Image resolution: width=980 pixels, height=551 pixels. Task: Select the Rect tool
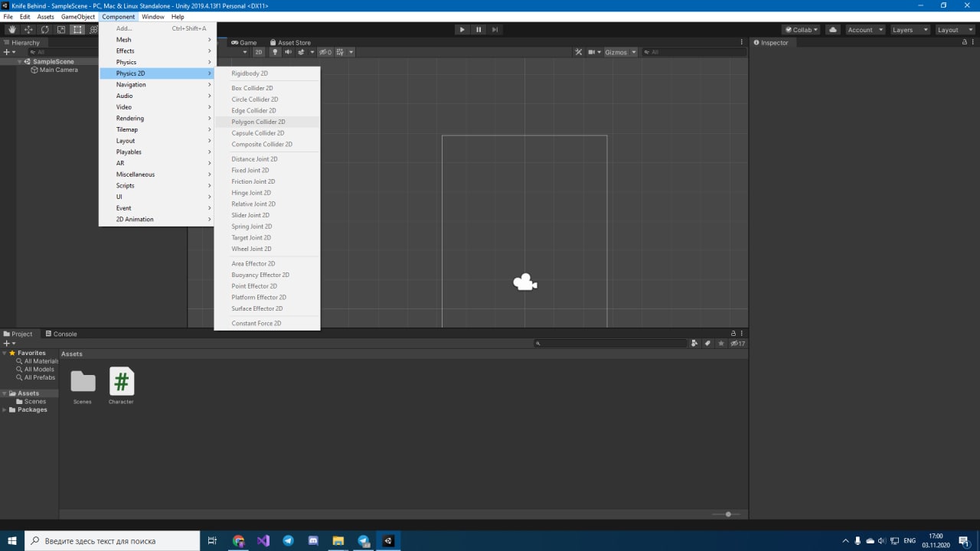click(x=77, y=30)
